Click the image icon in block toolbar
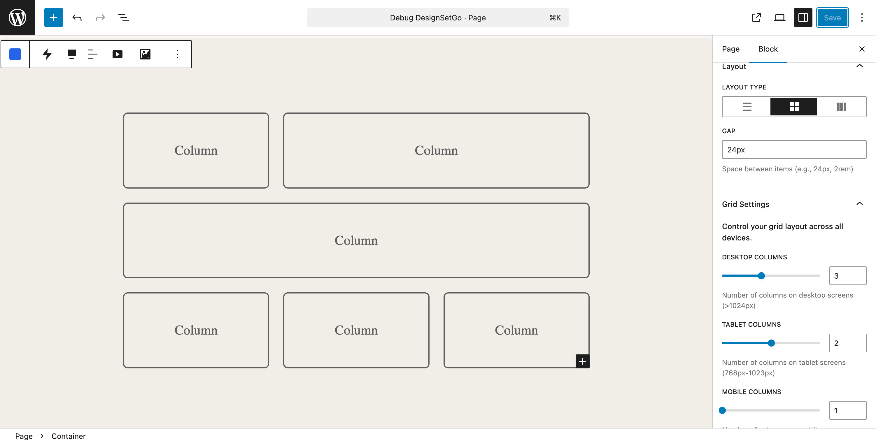Viewport: 876px width, 443px height. pos(145,54)
